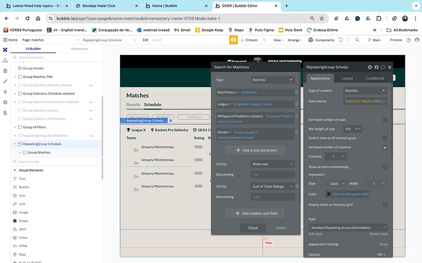Viewport: 422px width, 263px height.
Task: Delete the League constraint trash icon
Action: click(297, 104)
